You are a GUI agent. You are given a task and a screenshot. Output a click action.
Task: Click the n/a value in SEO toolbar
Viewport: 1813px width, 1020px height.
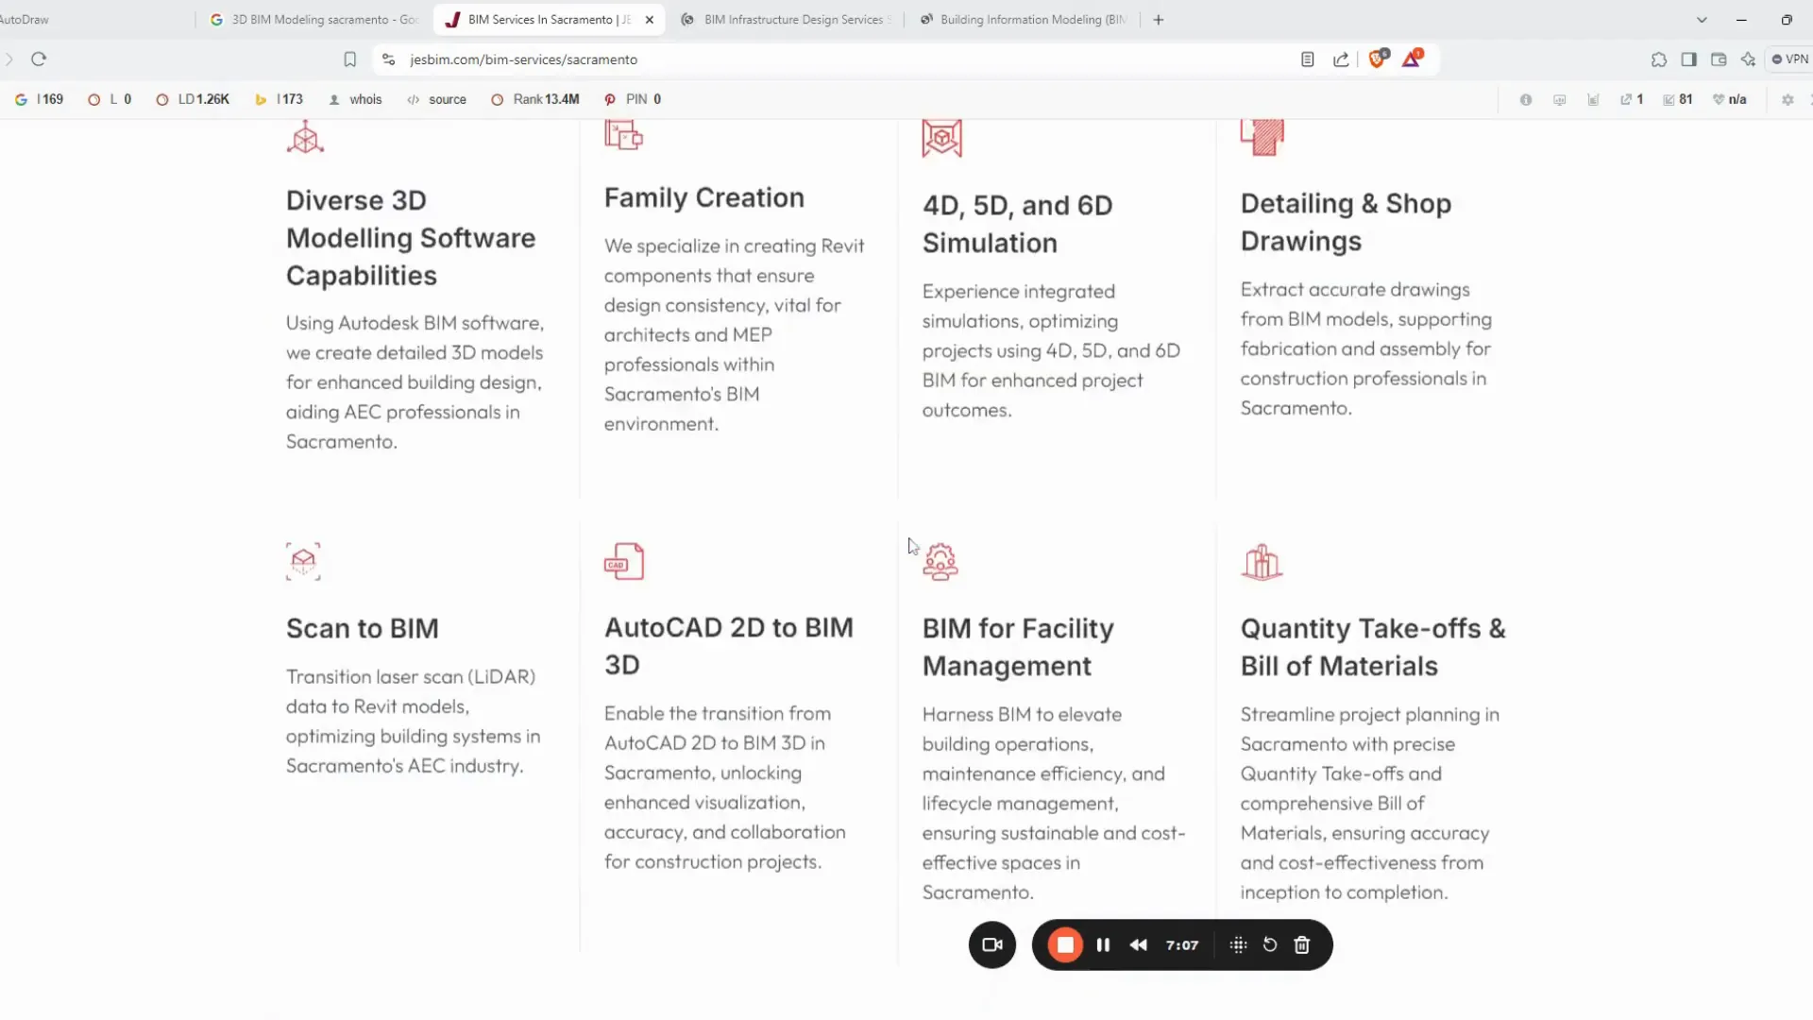pos(1737,99)
